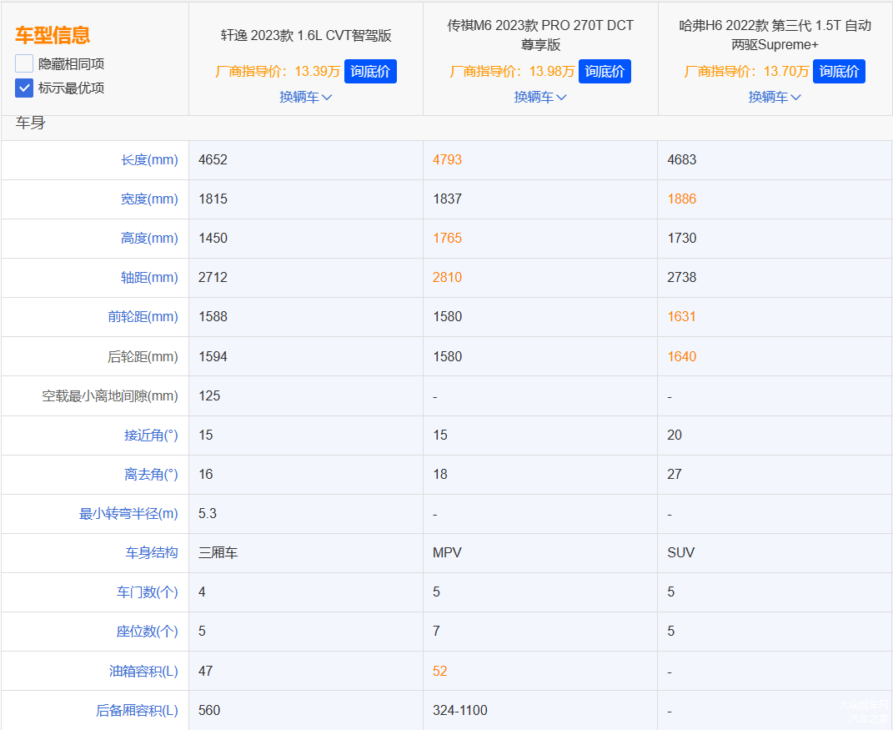Click the 宽度(mm) parameter label

tap(149, 199)
